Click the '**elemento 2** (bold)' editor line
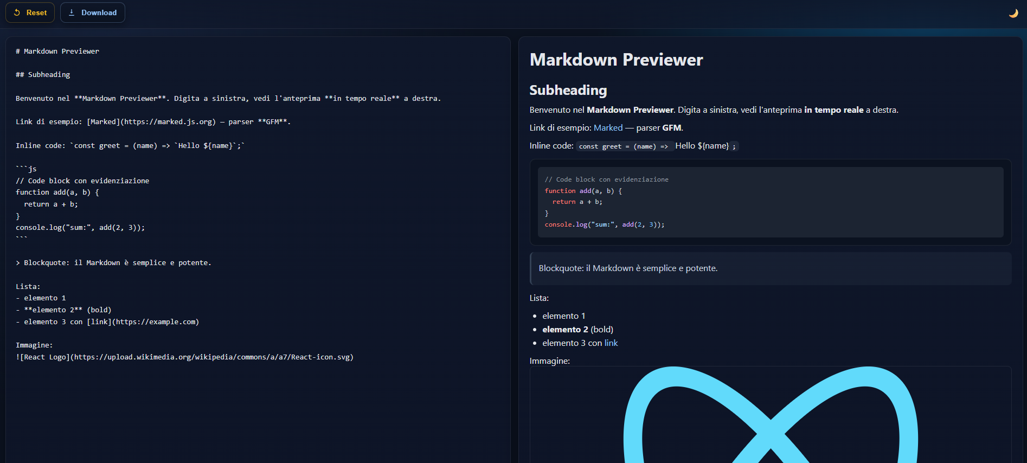Screen dimensions: 1027x463 point(63,310)
